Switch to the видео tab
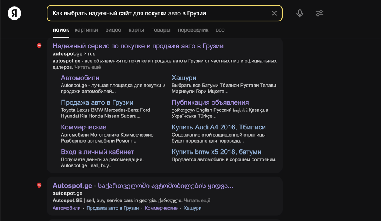The width and height of the screenshot is (381, 221). click(113, 30)
